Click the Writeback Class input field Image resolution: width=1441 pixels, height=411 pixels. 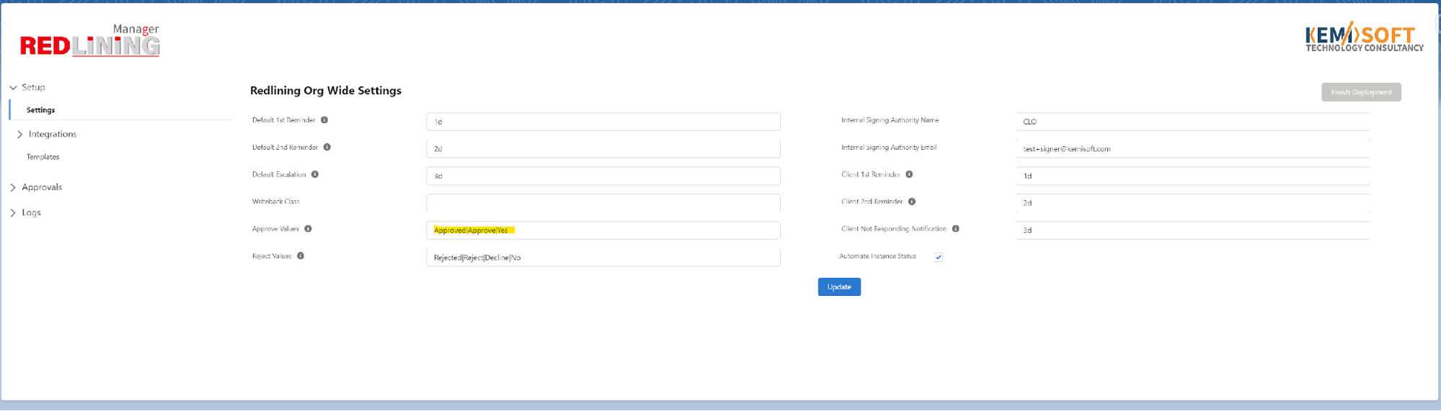tap(603, 203)
